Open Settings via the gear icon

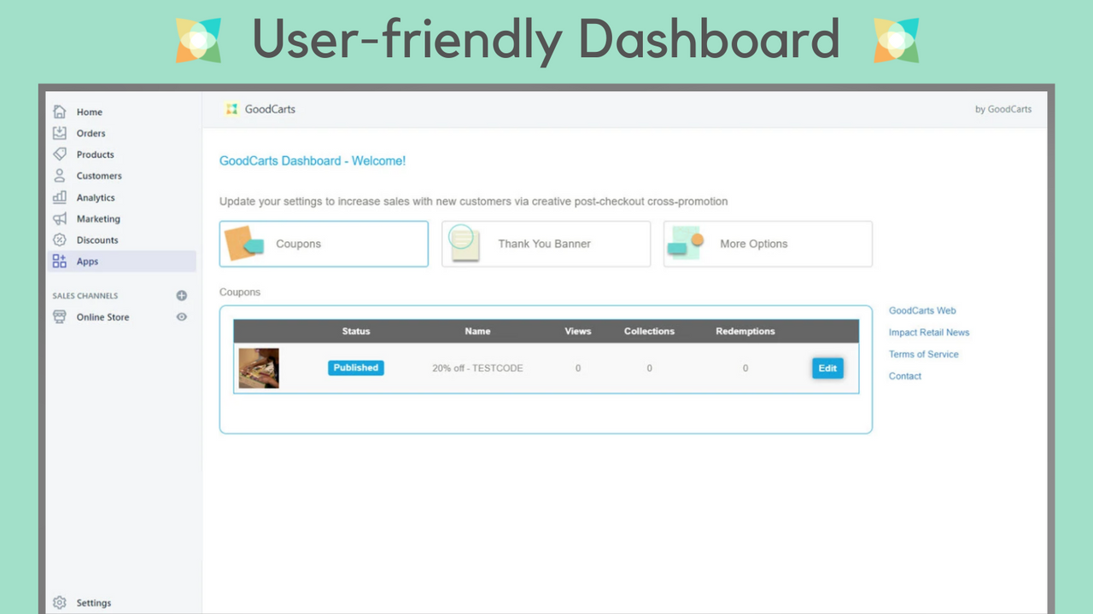tap(59, 602)
